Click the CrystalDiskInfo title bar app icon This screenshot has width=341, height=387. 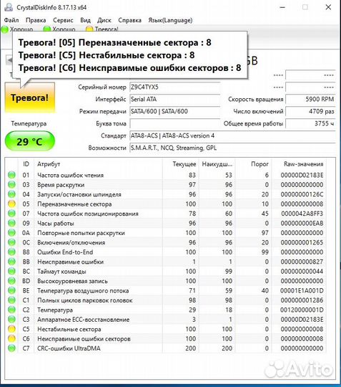pos(9,7)
